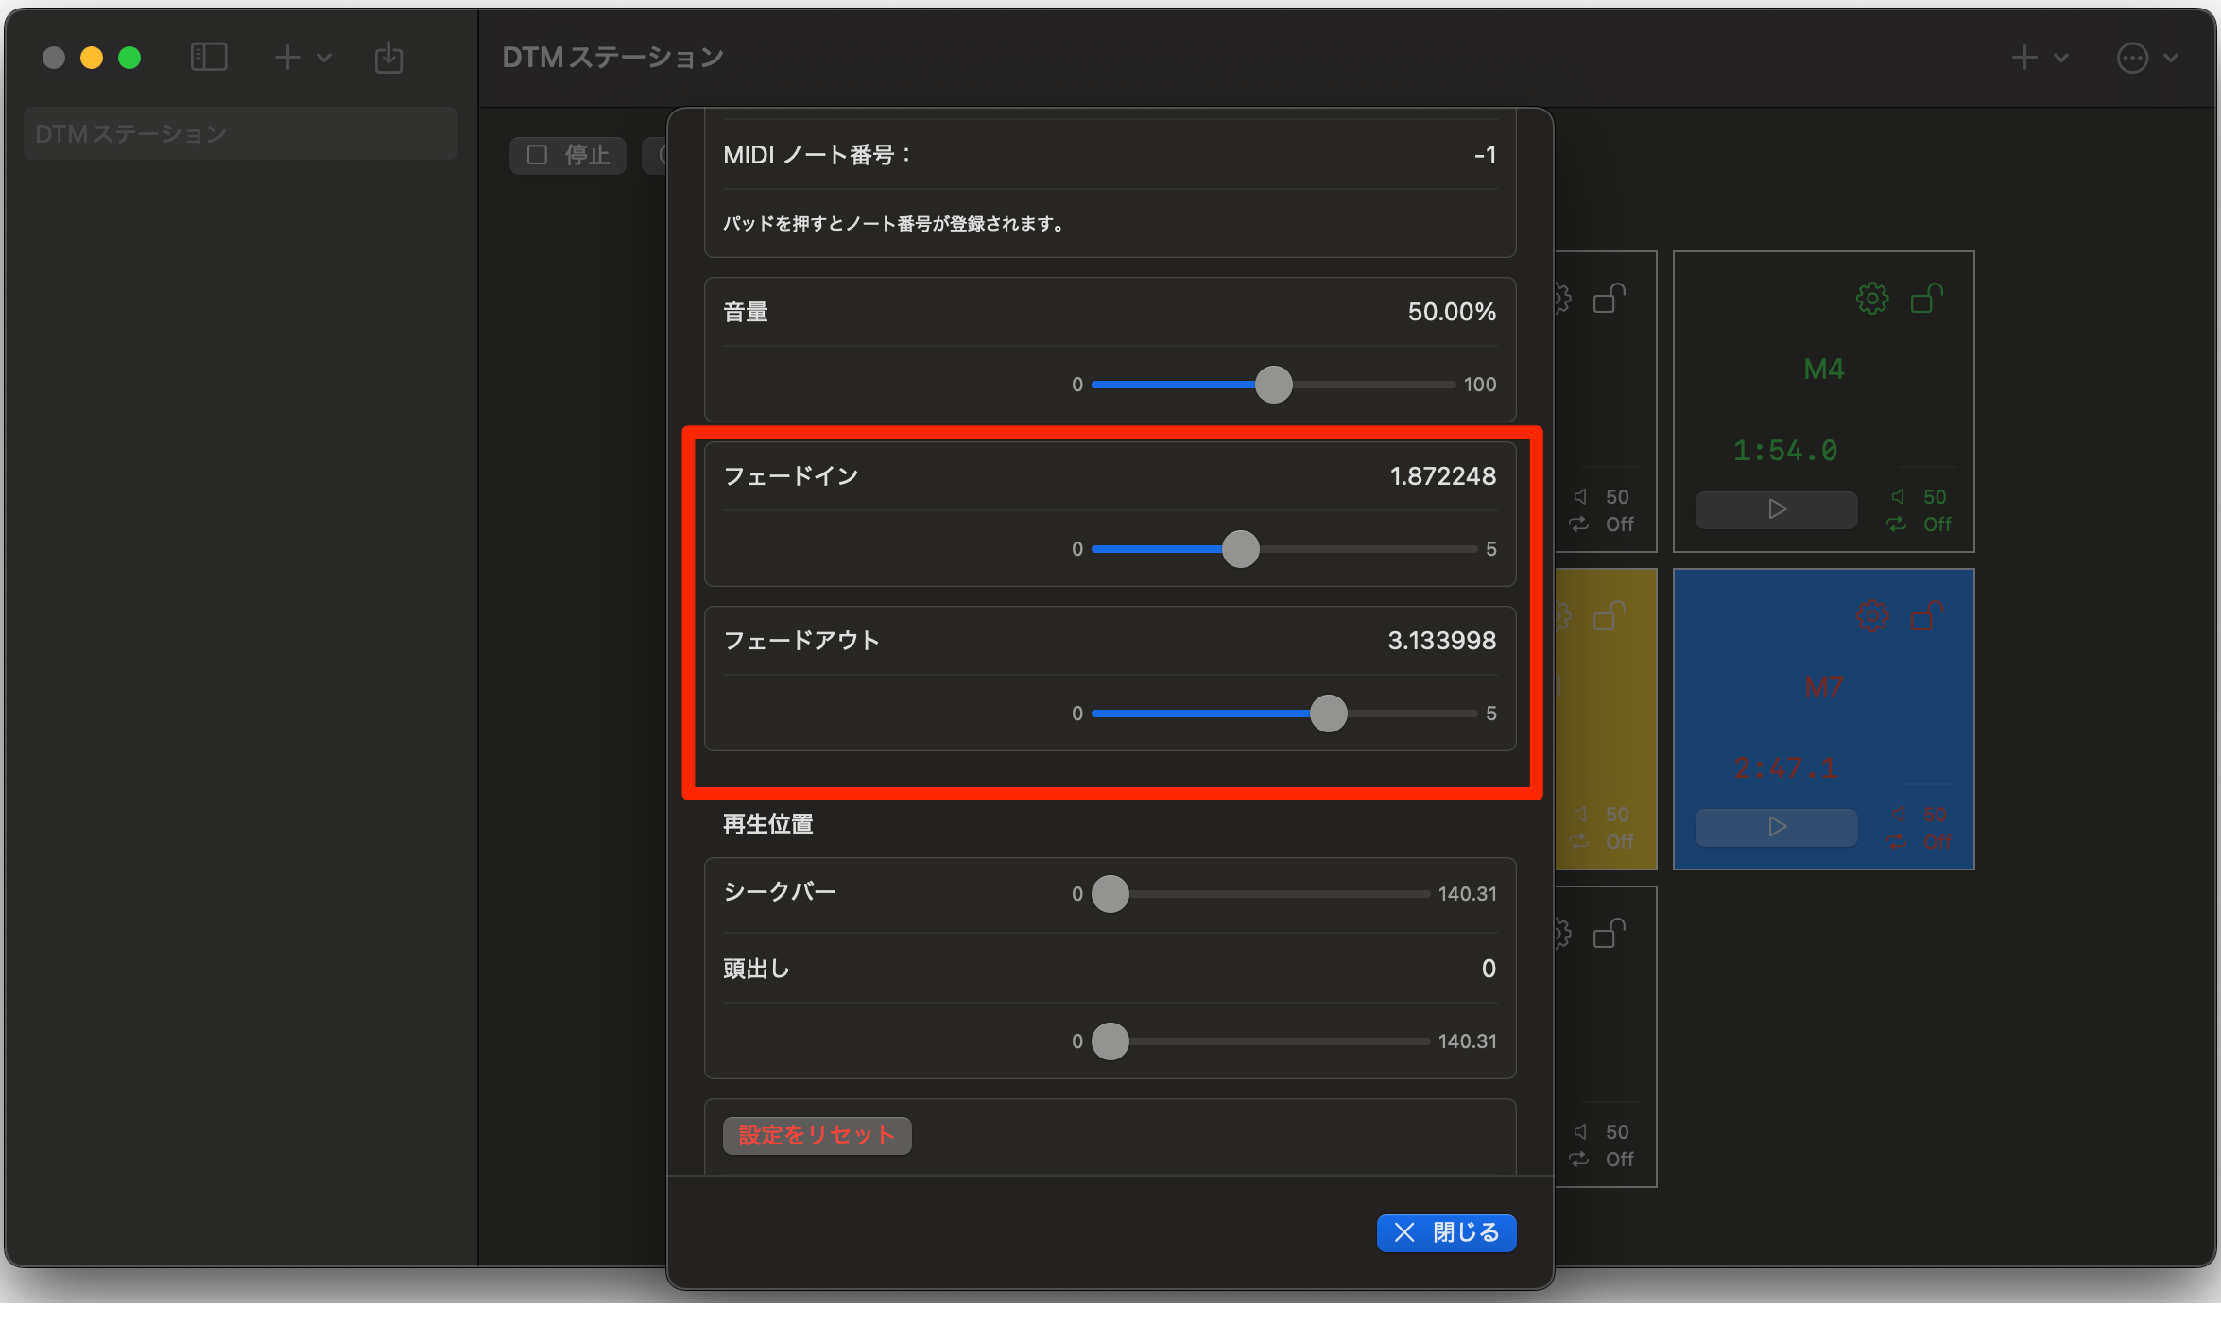Click the M7 pad loop icon
Image resolution: width=2221 pixels, height=1342 pixels.
[x=1897, y=842]
